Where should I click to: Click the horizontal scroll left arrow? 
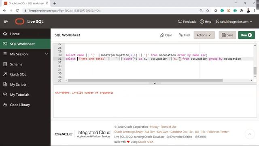tap(66, 80)
